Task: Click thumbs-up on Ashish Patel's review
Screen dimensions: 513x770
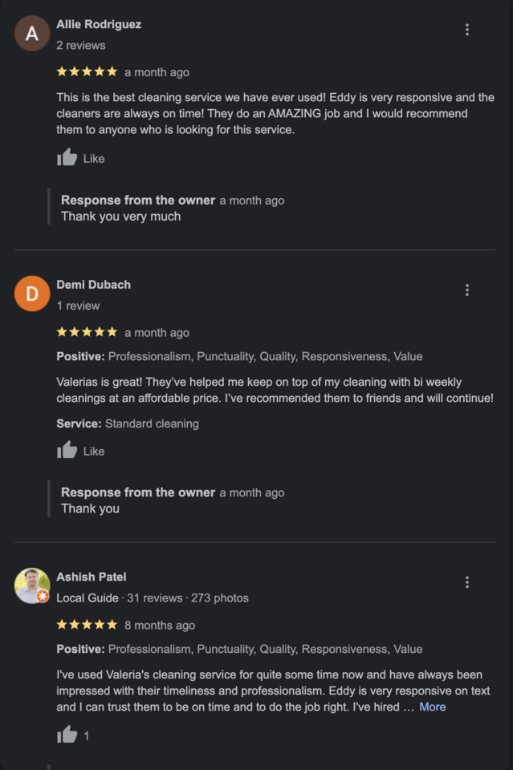Action: 67,735
